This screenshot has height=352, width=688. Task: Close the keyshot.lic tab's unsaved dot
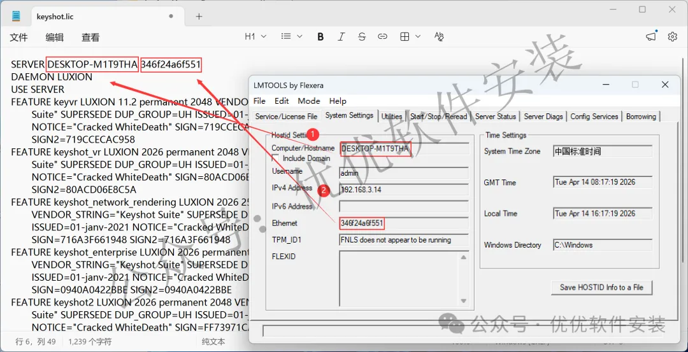coord(171,16)
